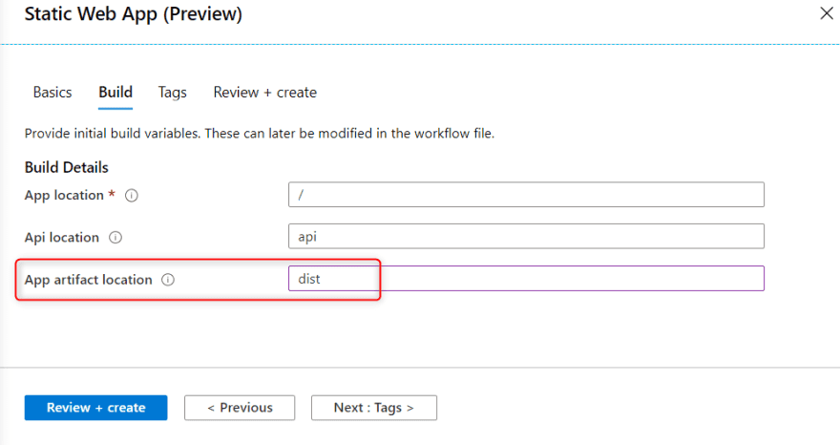This screenshot has height=445, width=840.
Task: Open the Tags tab
Action: click(x=173, y=93)
